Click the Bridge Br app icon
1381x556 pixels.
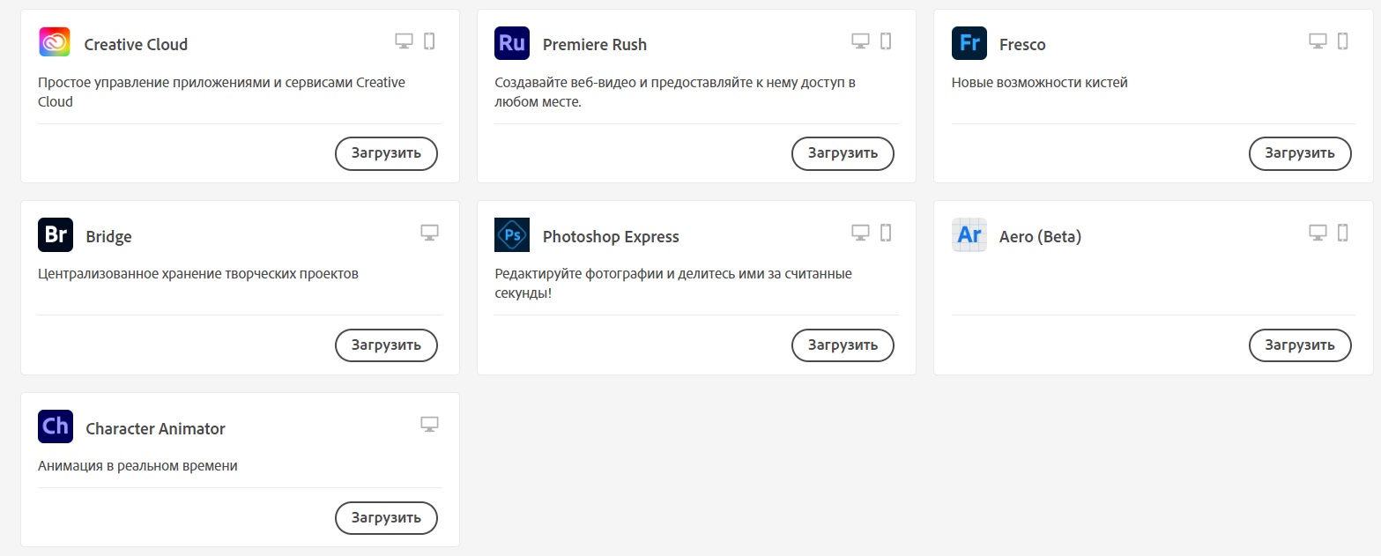pyautogui.click(x=56, y=235)
